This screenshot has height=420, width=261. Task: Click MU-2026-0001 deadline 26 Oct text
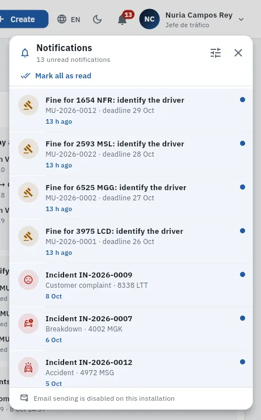point(100,241)
